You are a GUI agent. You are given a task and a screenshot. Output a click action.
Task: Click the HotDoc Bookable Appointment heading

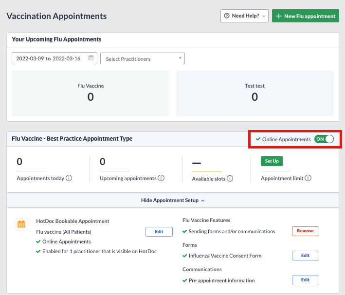pyautogui.click(x=73, y=221)
